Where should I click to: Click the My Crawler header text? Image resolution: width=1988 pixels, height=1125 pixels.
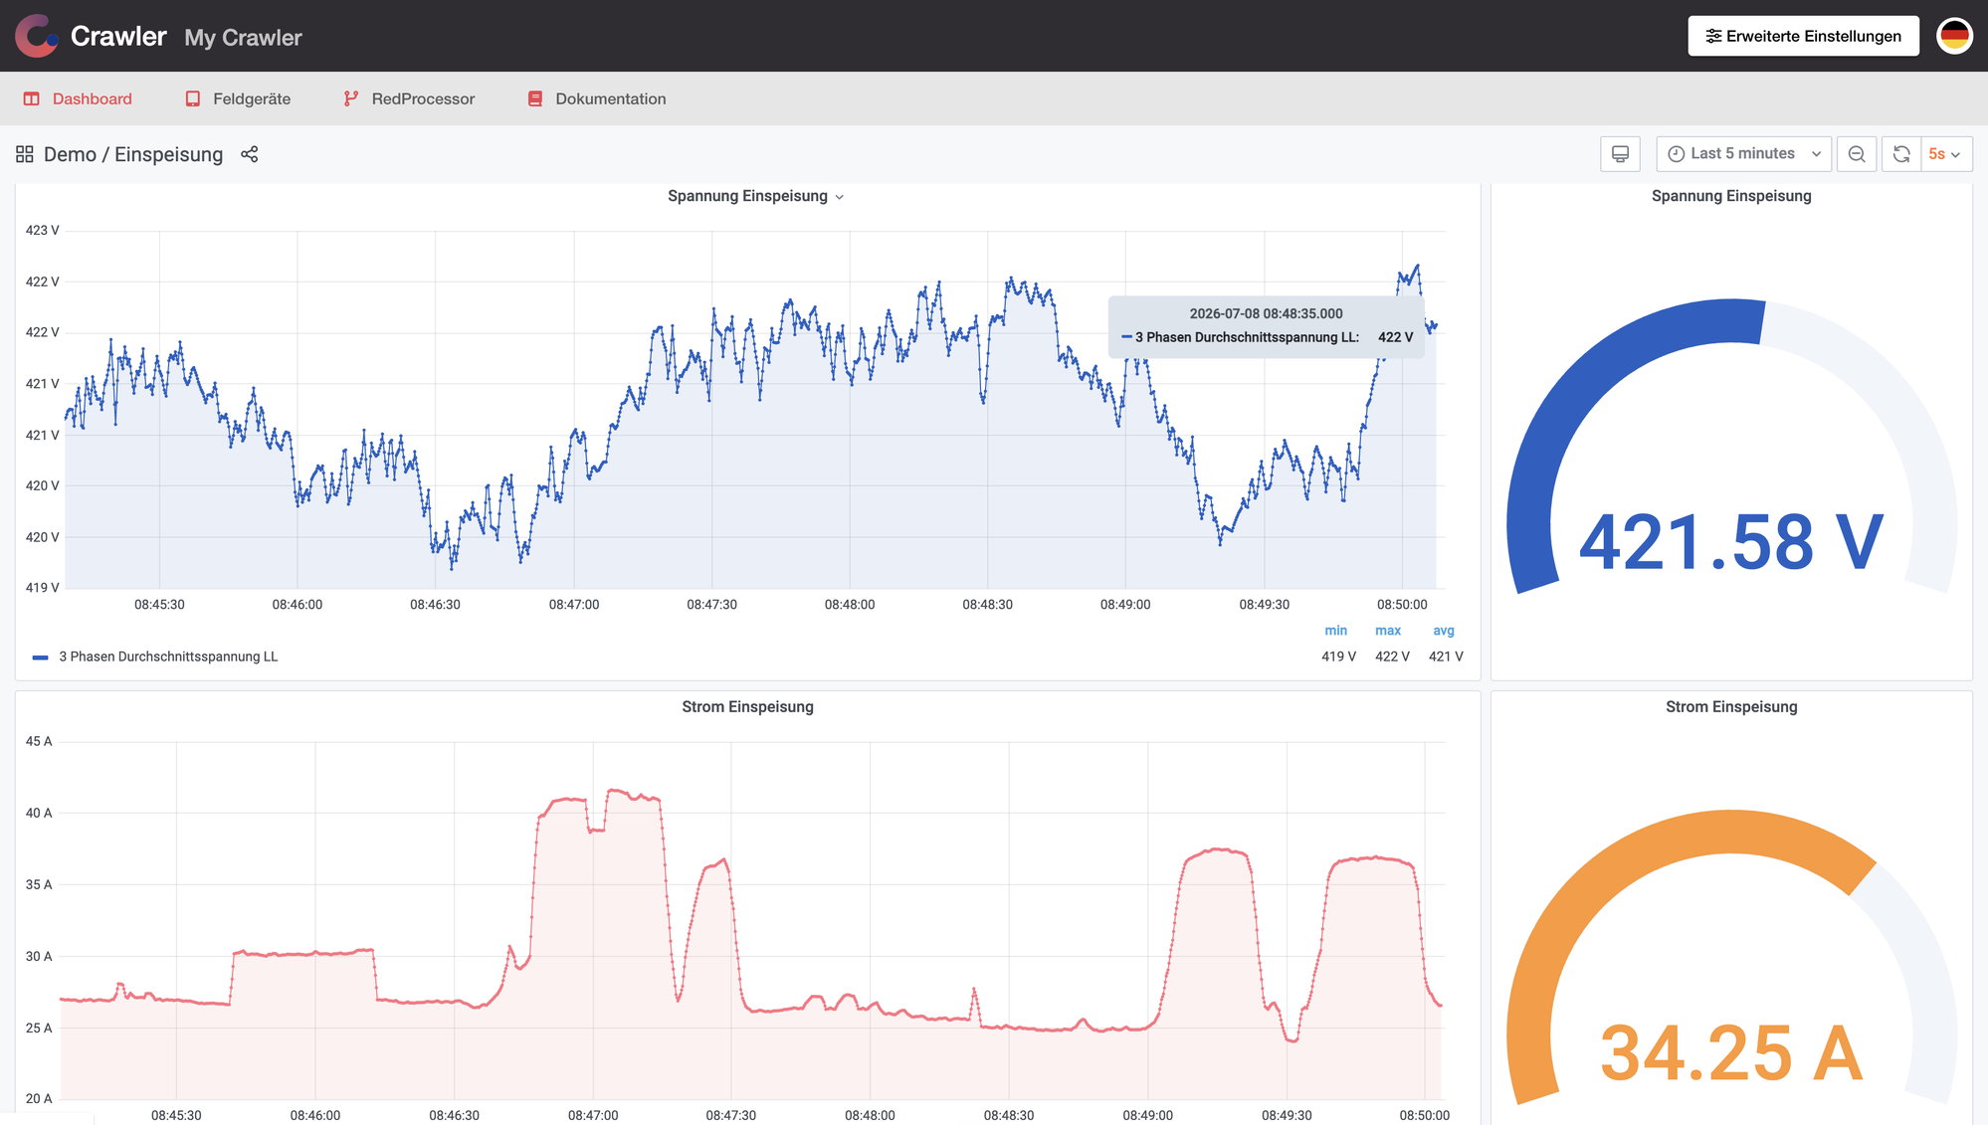coord(243,38)
